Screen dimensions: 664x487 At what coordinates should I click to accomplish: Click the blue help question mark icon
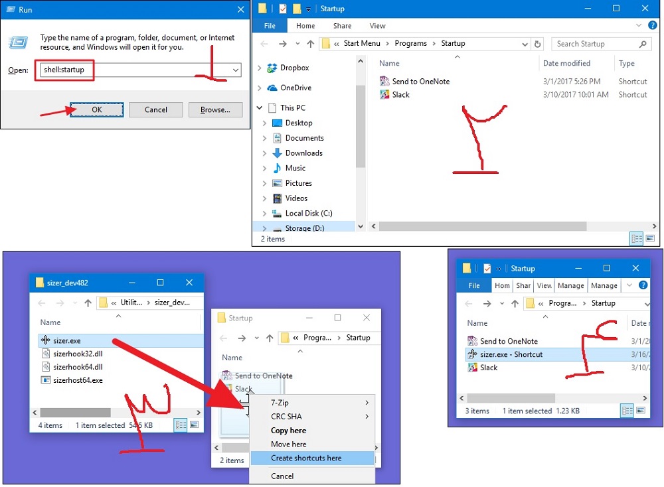(653, 26)
